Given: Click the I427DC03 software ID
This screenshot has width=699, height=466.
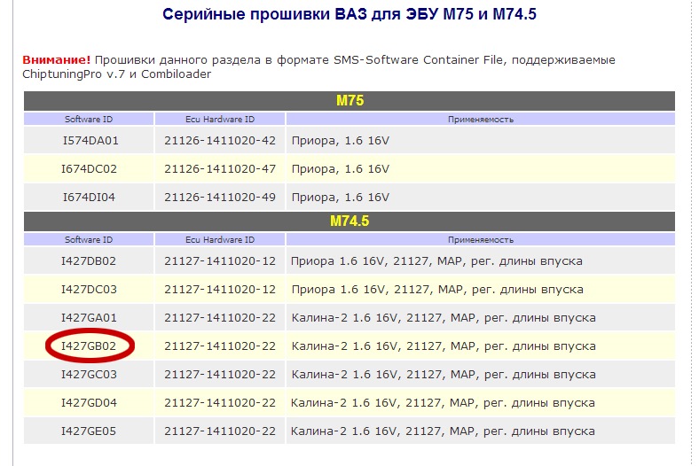Looking at the screenshot, I should (x=89, y=290).
